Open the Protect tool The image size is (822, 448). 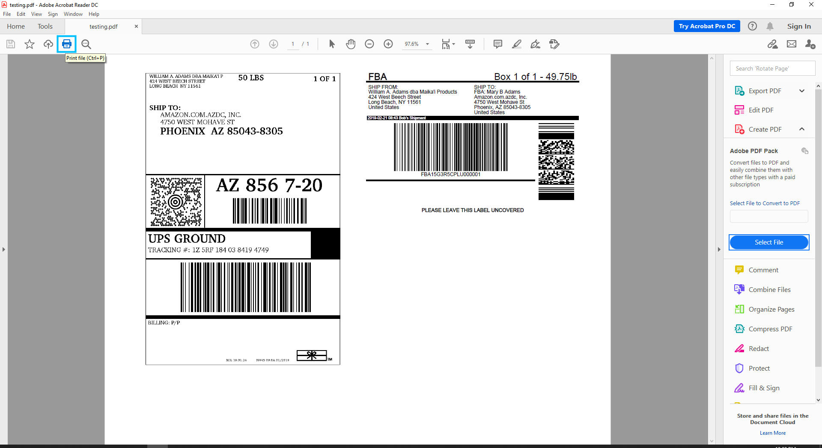coord(759,368)
